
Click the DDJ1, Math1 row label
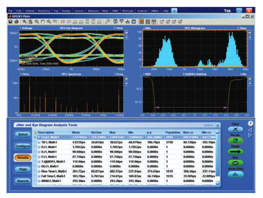(50, 167)
